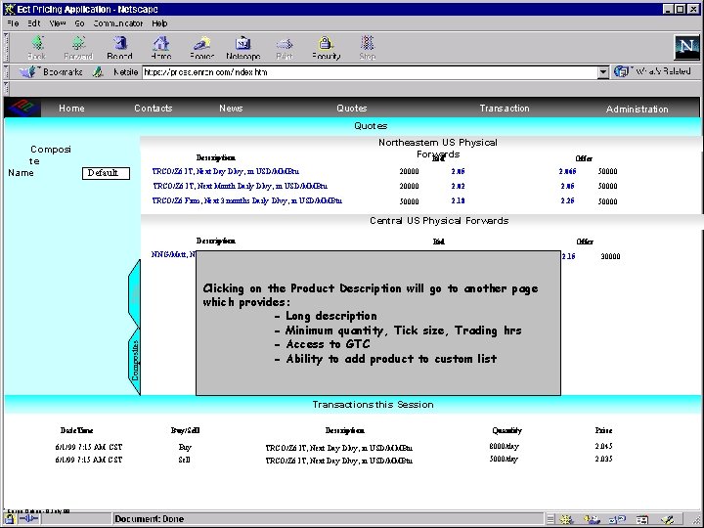Open the Communicator menu
The height and width of the screenshot is (528, 704).
(x=117, y=22)
